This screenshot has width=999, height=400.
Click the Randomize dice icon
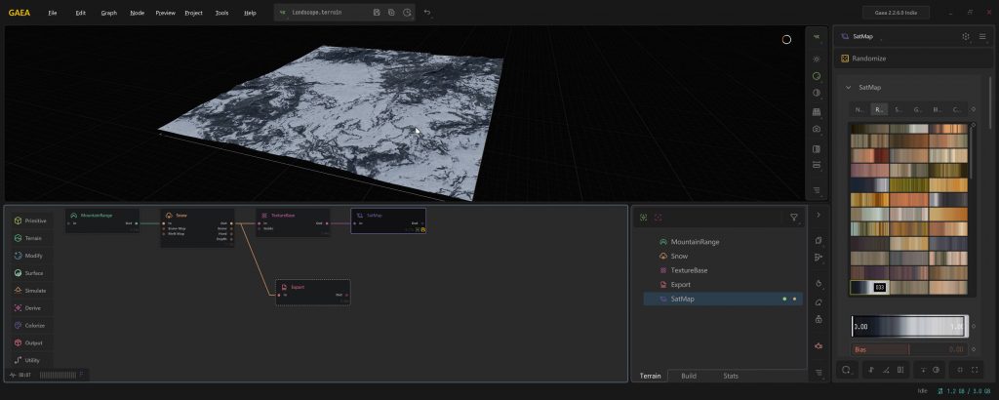pos(845,59)
